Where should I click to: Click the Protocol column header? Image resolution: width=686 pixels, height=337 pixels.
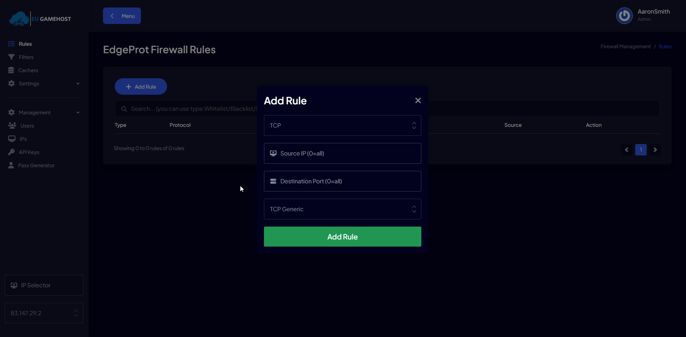pos(180,125)
